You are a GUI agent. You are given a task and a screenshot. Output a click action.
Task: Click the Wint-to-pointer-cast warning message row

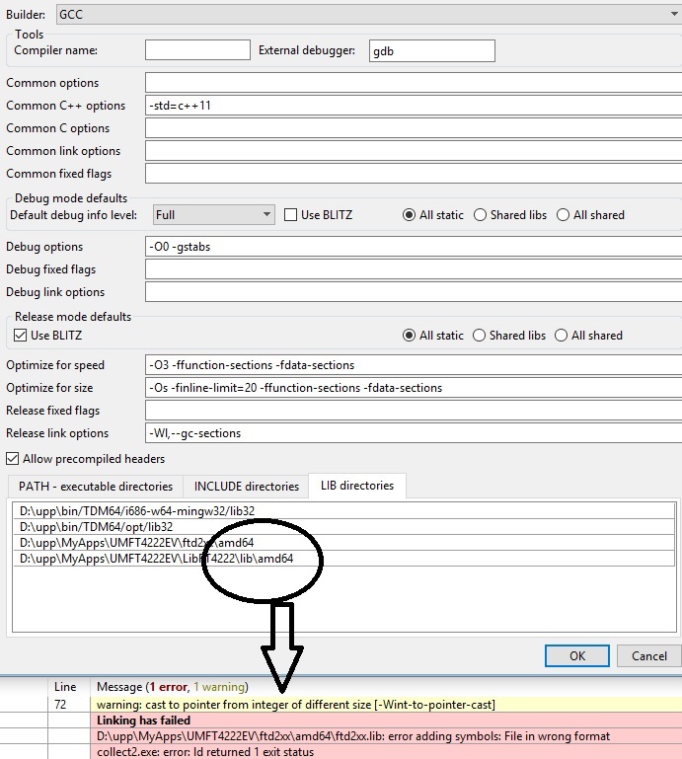pyautogui.click(x=296, y=704)
